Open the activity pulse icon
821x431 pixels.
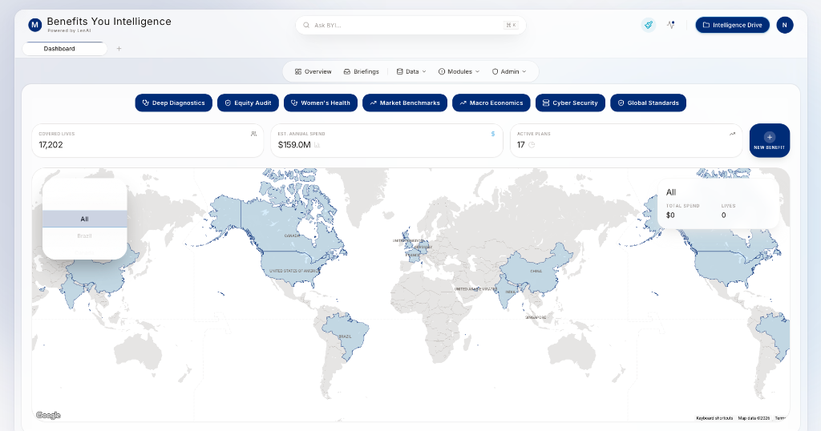pyautogui.click(x=670, y=25)
